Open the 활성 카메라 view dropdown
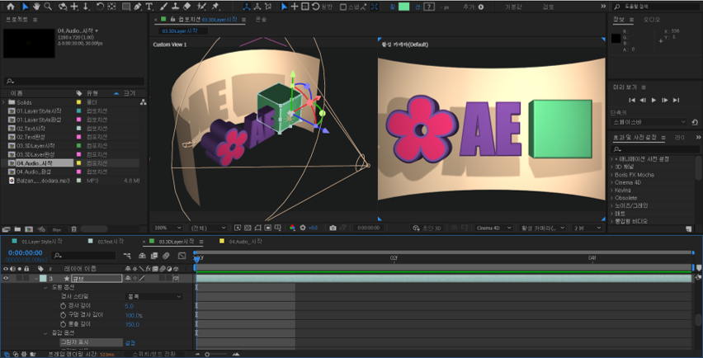The height and width of the screenshot is (358, 703). (541, 228)
